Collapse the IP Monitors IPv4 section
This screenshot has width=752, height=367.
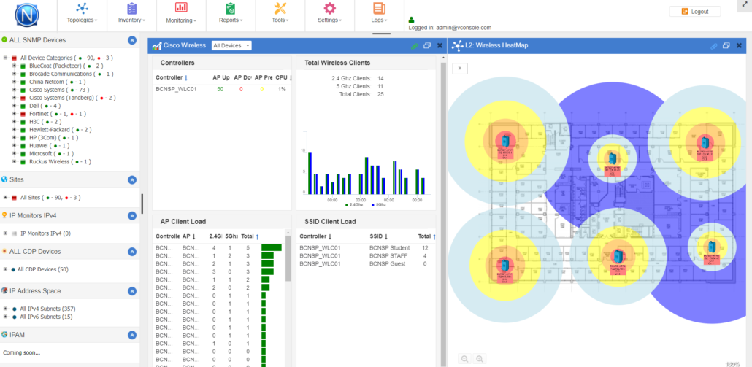click(132, 215)
